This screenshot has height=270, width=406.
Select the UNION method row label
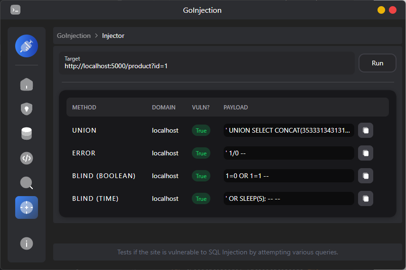pyautogui.click(x=84, y=130)
